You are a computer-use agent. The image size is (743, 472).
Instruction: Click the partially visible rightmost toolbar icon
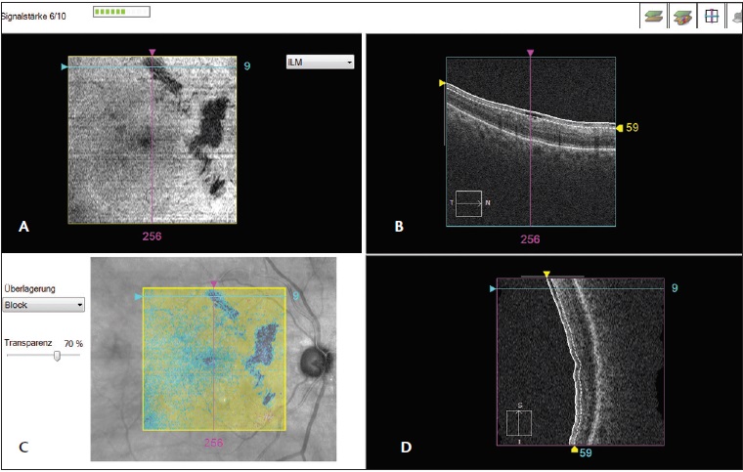tap(736, 17)
